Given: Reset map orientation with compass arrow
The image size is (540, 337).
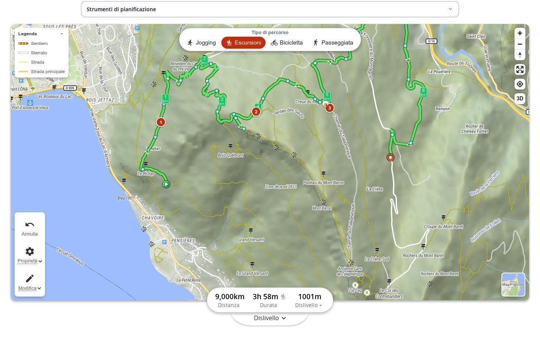Looking at the screenshot, I should (x=520, y=55).
